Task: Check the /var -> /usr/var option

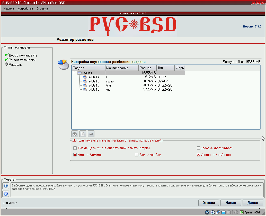Action: click(137, 155)
